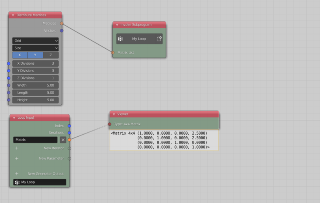Click the Width value field

(36, 86)
